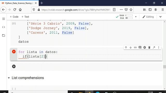166x93 pixels.
Task: Toggle reader view icon
Action: click(114, 10)
